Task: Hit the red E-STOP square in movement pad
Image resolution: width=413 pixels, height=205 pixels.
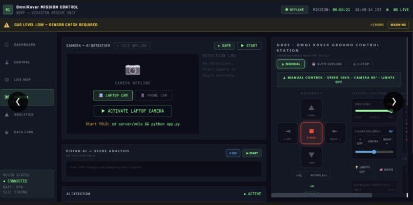Action: 312,133
